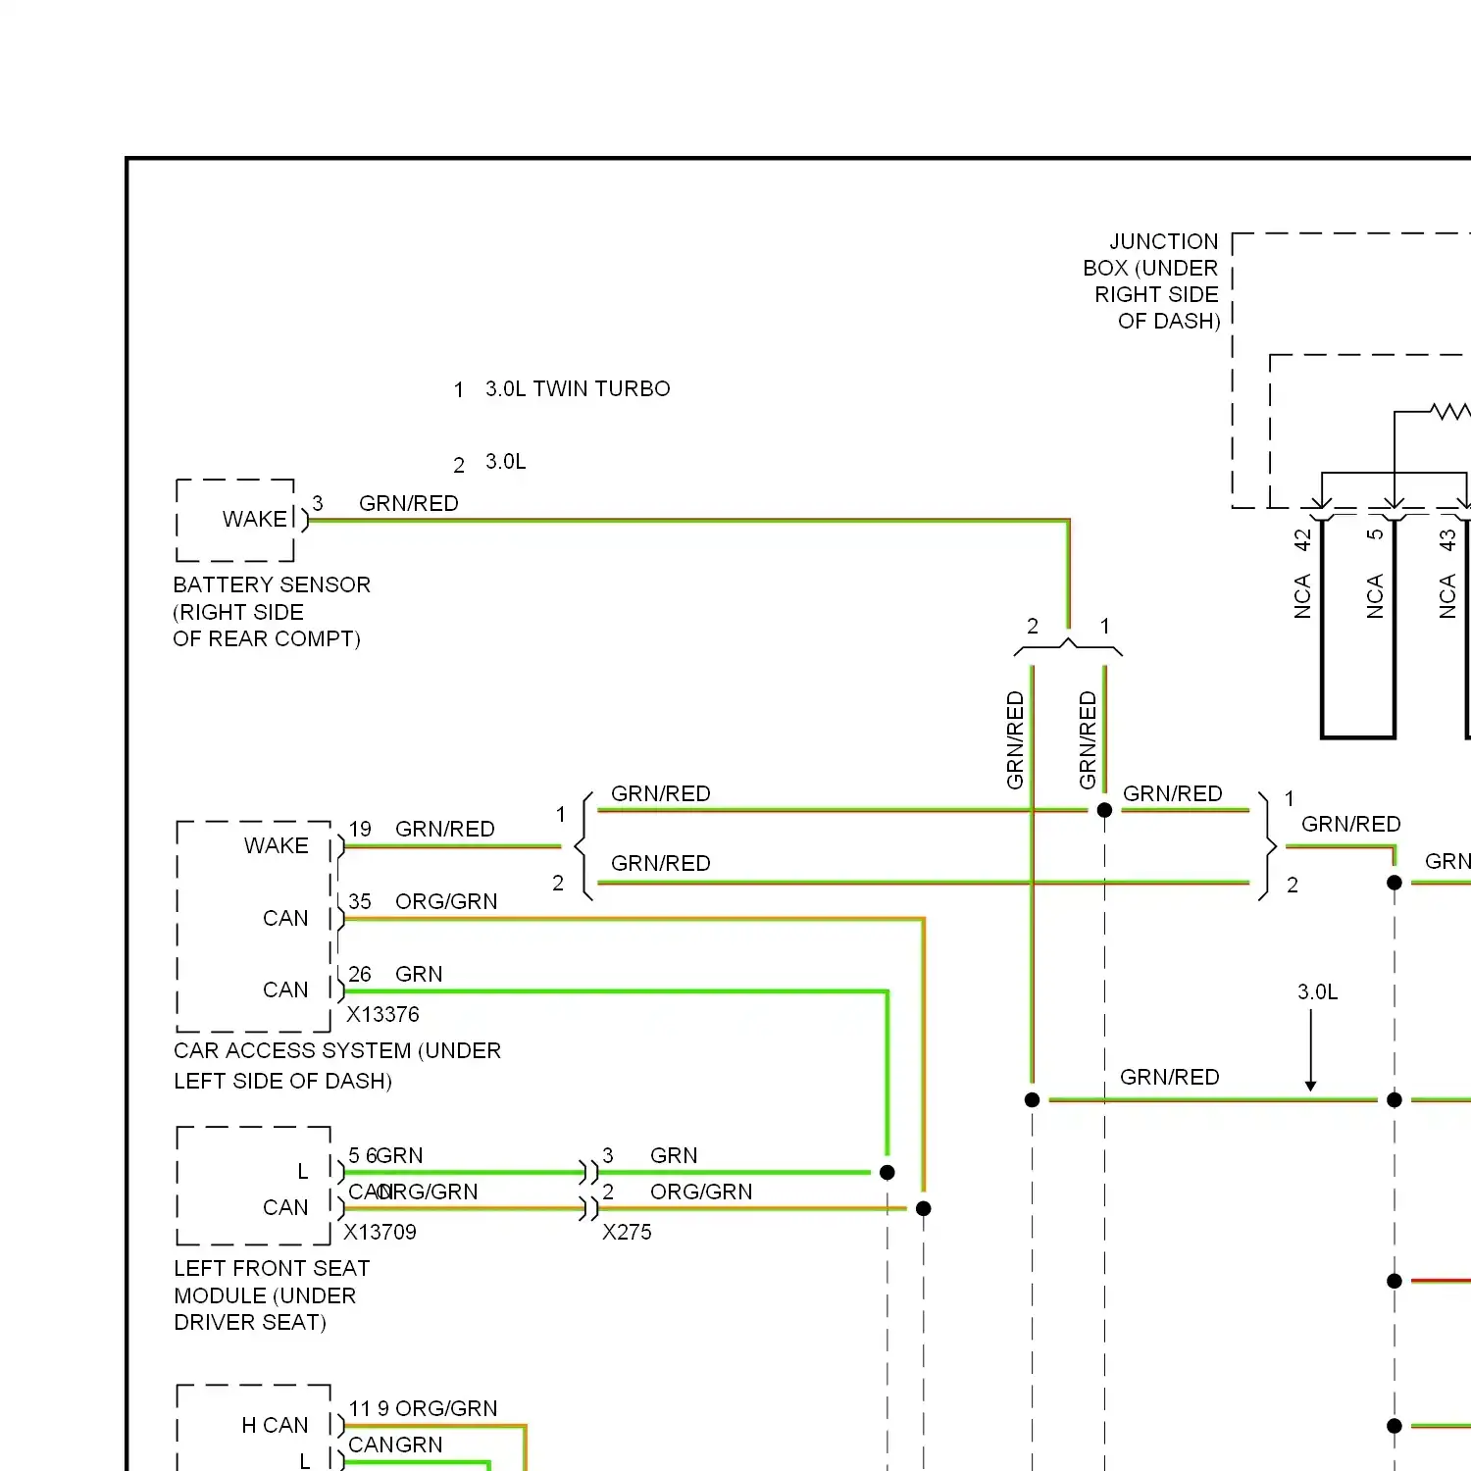1471x1471 pixels.
Task: Click GRN/RED label above the 3.0L arrow wire
Action: tap(1170, 1078)
